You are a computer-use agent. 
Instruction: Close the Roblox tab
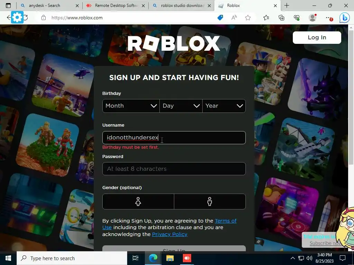pos(275,6)
